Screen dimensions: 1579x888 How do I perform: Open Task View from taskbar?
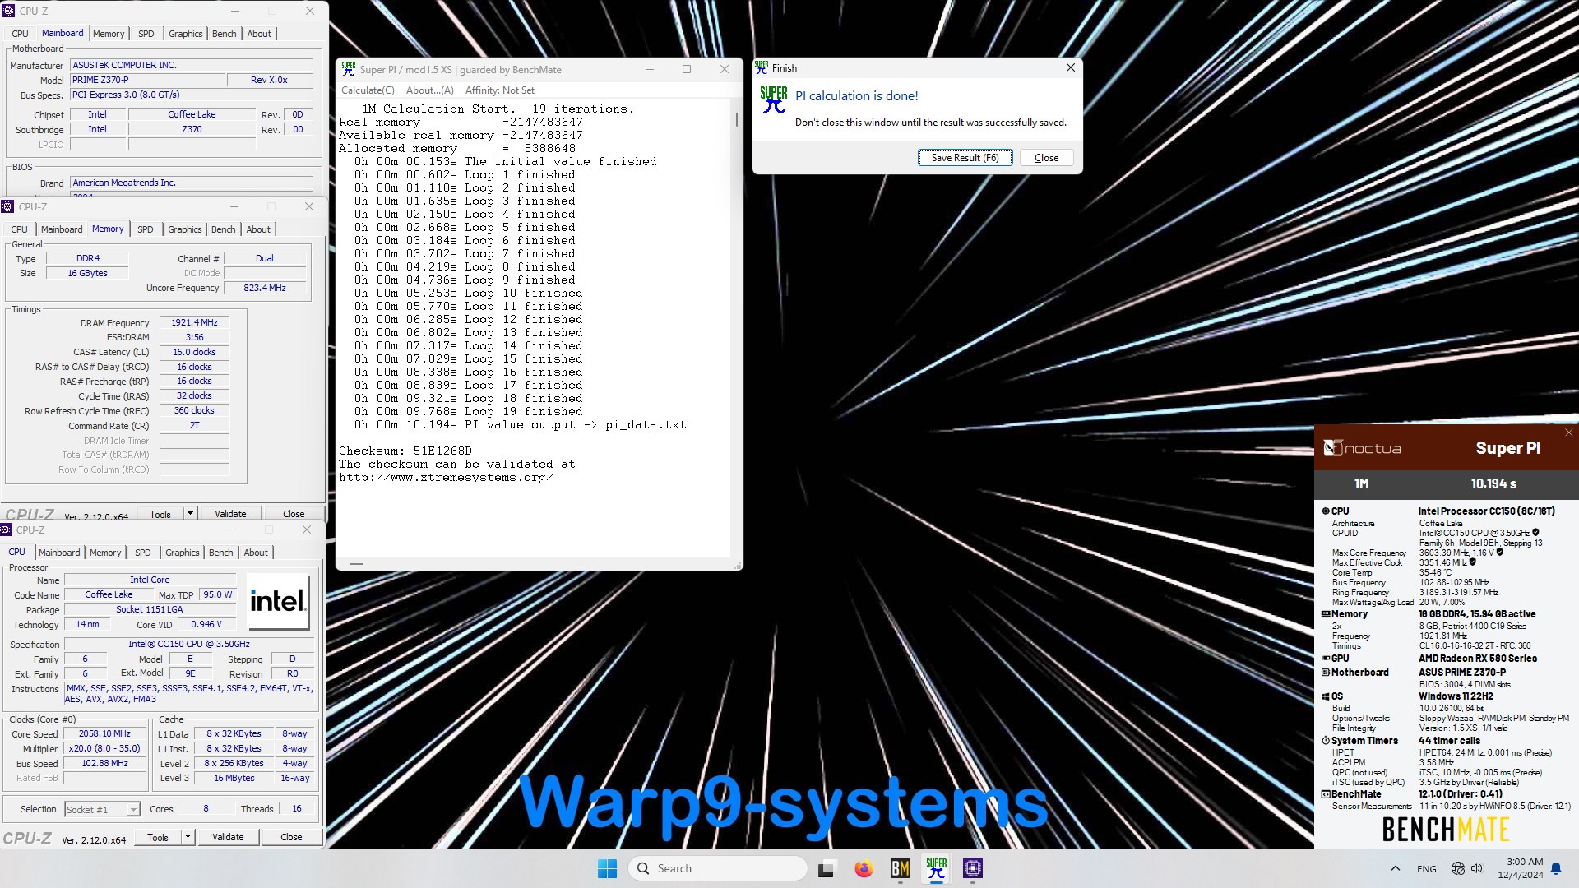coord(827,868)
